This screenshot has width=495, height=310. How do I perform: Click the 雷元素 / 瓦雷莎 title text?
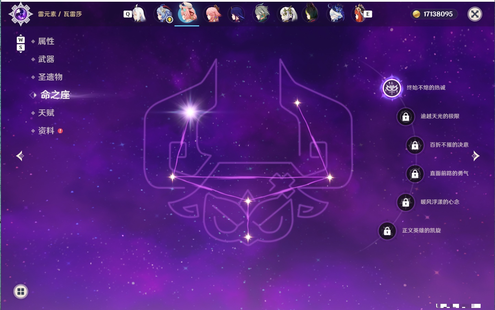click(x=60, y=14)
